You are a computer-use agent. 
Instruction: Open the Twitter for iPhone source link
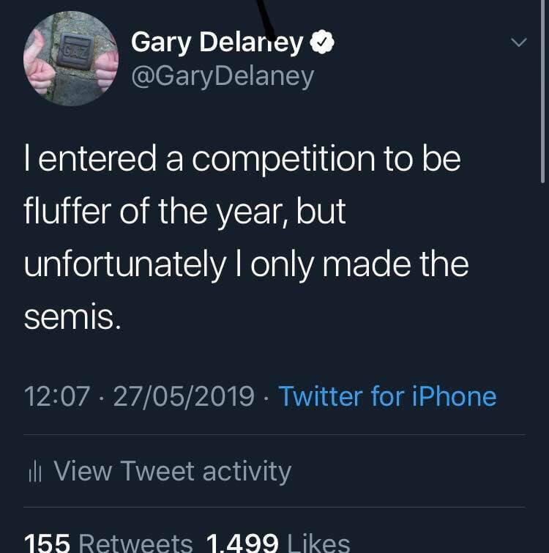pyautogui.click(x=387, y=396)
